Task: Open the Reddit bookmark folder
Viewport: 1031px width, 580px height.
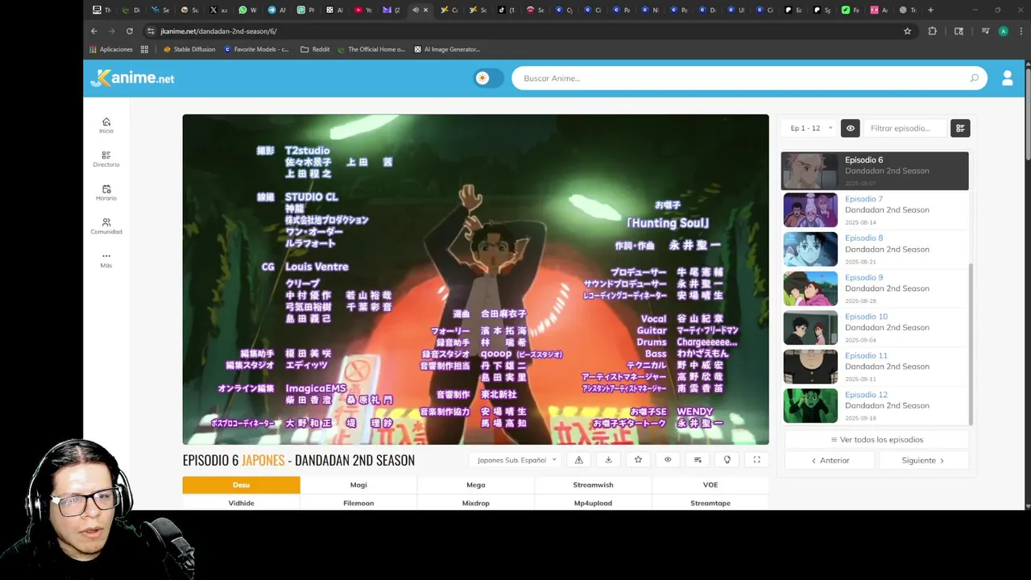Action: coord(315,49)
